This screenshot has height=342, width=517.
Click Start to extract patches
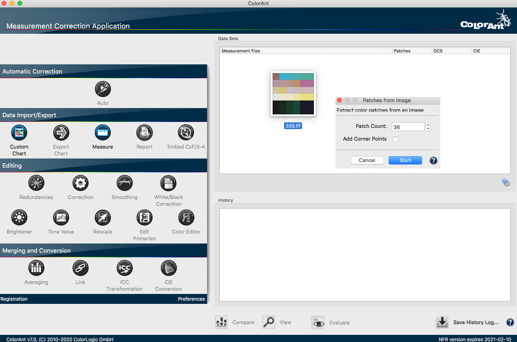pos(405,160)
